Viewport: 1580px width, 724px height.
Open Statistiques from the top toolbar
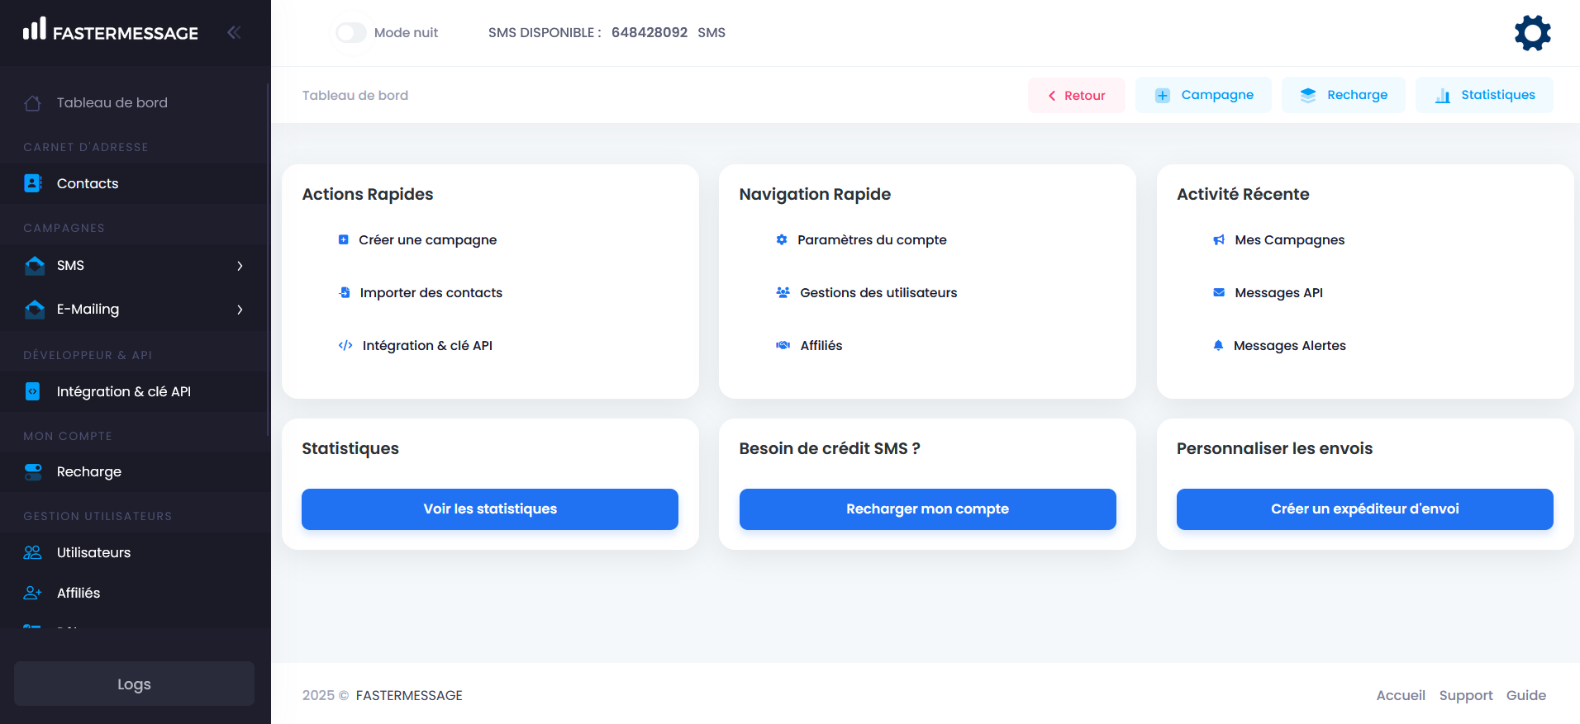(1484, 95)
